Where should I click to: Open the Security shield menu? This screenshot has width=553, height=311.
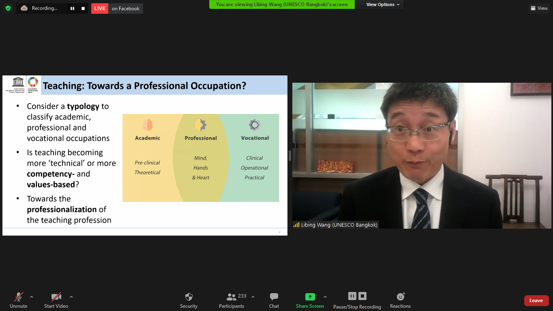(189, 300)
